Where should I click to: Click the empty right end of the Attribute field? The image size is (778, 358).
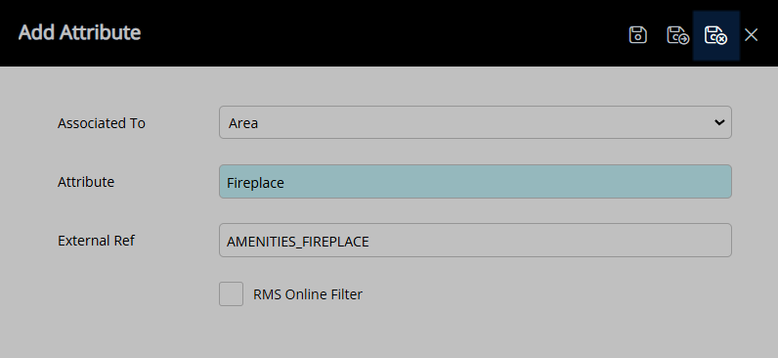pyautogui.click(x=645, y=182)
